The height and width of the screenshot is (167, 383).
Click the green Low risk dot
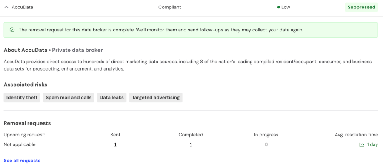(278, 7)
